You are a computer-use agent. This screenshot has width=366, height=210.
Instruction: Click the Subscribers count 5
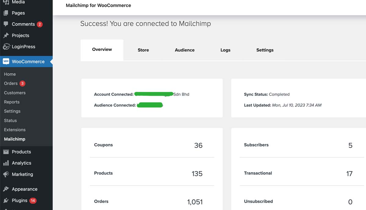[x=350, y=145]
